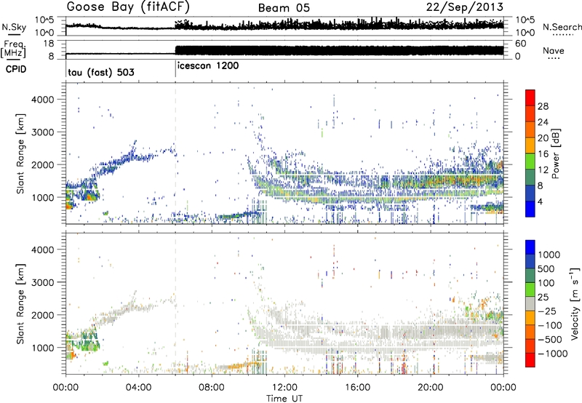Image resolution: width=582 pixels, height=403 pixels.
Task: Pick the red bottom velocity colorbar segment
Action: click(x=530, y=359)
